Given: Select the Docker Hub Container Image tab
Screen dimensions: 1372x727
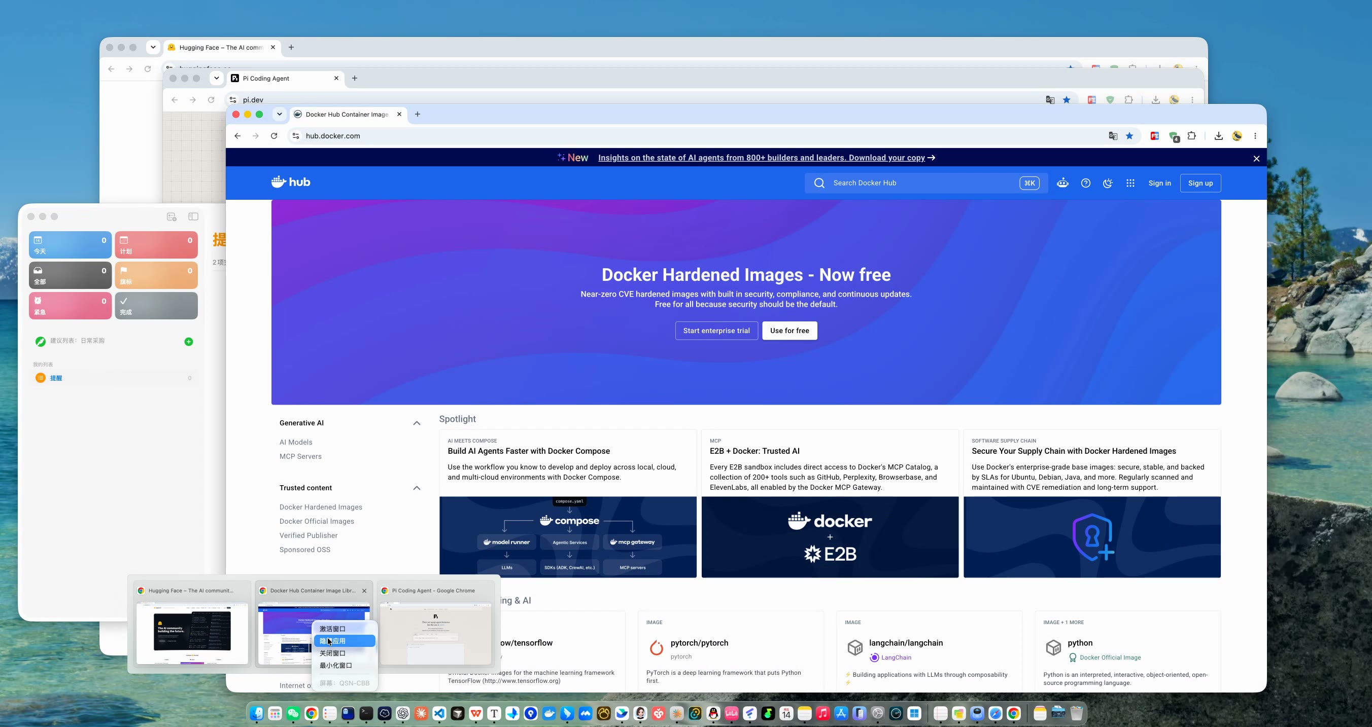Looking at the screenshot, I should (347, 115).
